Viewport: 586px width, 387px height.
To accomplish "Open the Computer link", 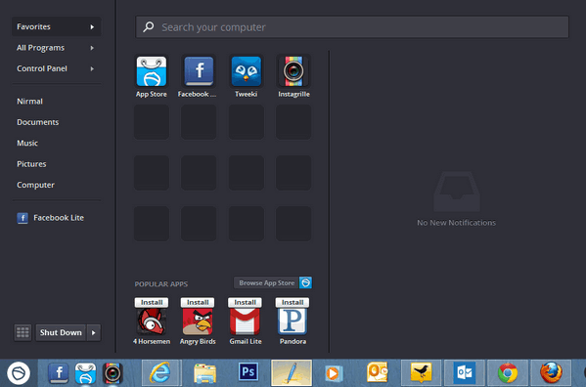I will tap(35, 185).
